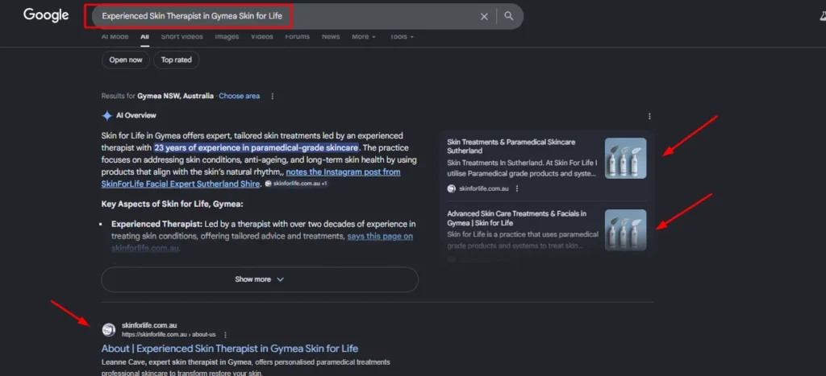Screen dimensions: 826x376
Task: Expand AI Overview with Show more
Action: [259, 279]
